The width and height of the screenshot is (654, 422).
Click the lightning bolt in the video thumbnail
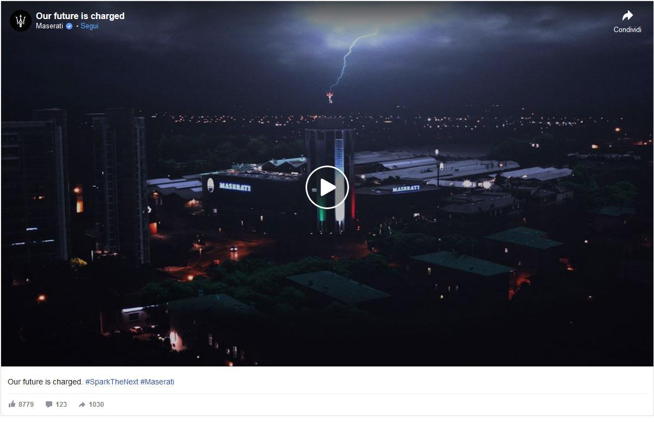[x=352, y=60]
